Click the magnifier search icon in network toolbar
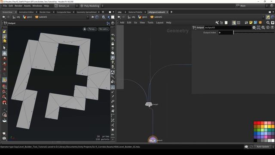Viewport: 275px width, 155px height. point(268,23)
